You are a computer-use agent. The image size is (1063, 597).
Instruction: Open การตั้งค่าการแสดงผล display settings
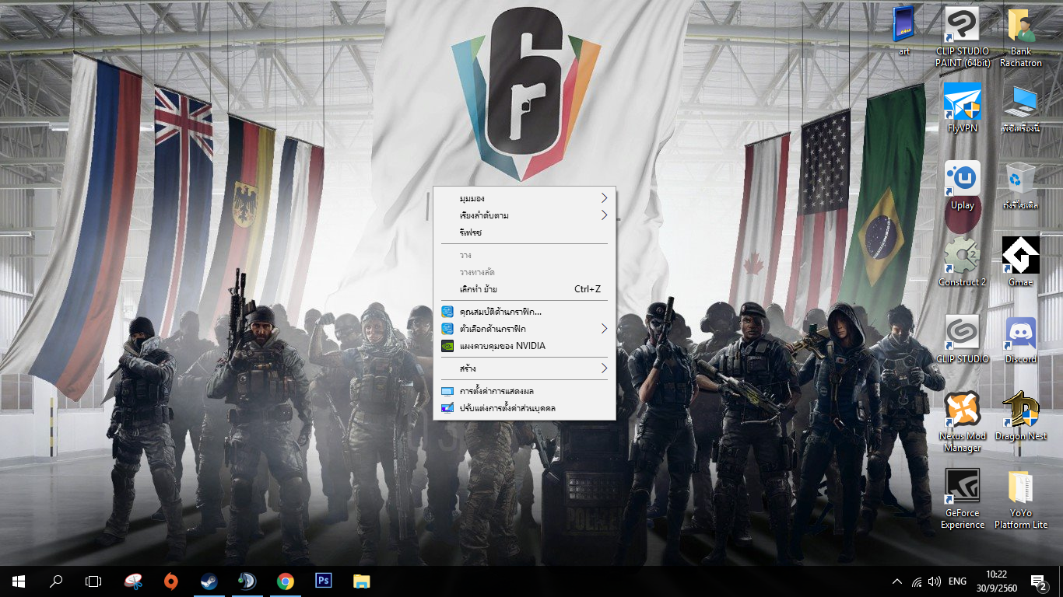(524, 391)
